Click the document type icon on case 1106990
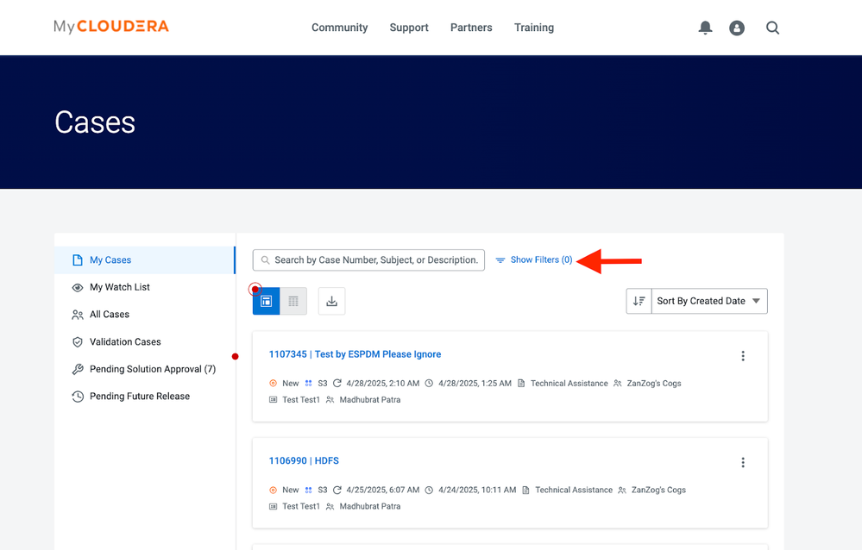This screenshot has width=862, height=550. (525, 491)
